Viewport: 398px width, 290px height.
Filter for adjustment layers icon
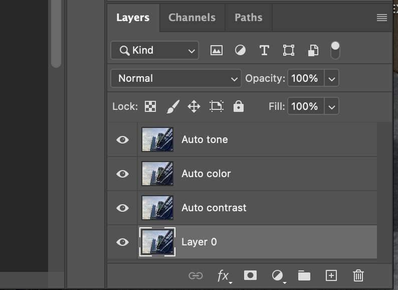tap(240, 50)
